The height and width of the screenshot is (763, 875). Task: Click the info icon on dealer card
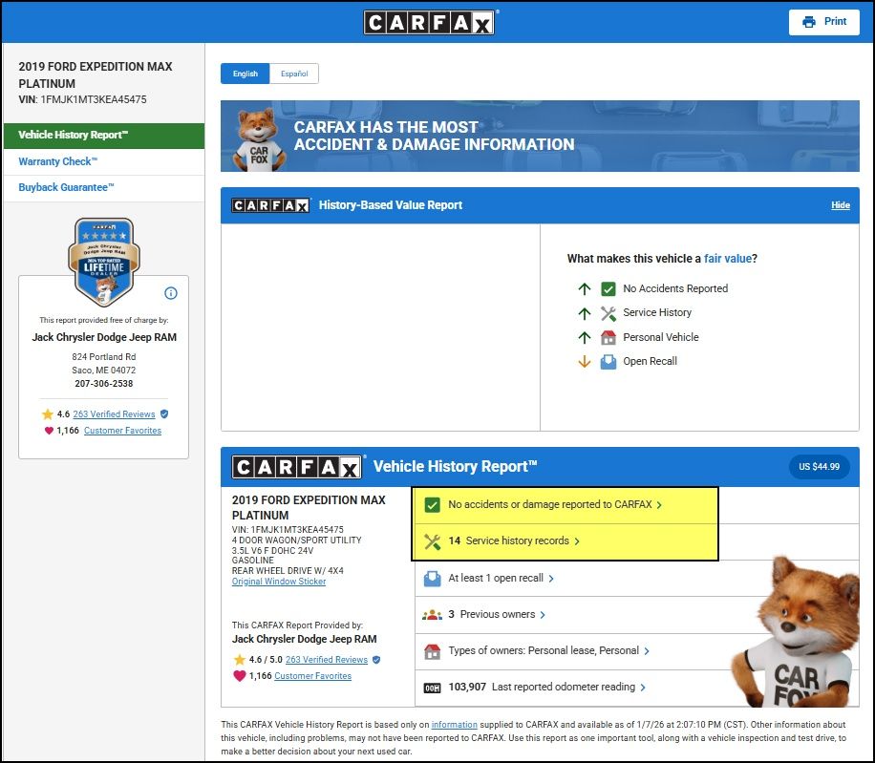point(171,293)
